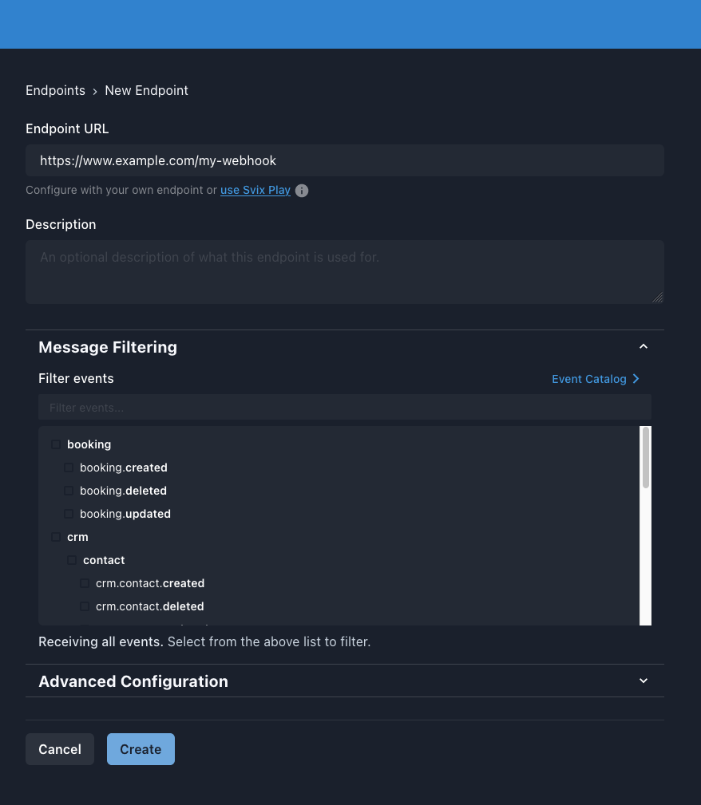Open the use Svix Play link
The height and width of the screenshot is (805, 701).
(x=255, y=191)
